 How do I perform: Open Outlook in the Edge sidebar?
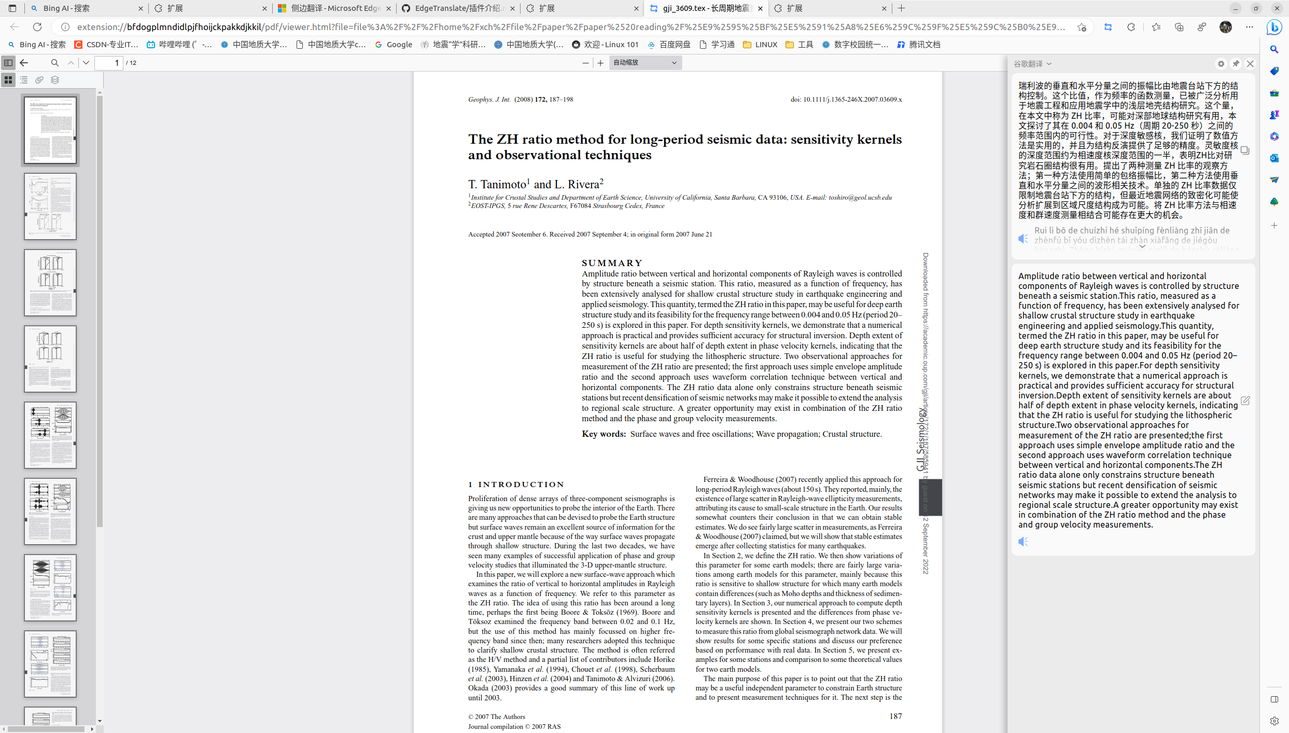1274,158
